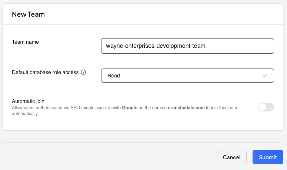This screenshot has height=170, width=287.
Task: Click the 'wayne-enterprises-development-team' text in field
Action: (156, 46)
